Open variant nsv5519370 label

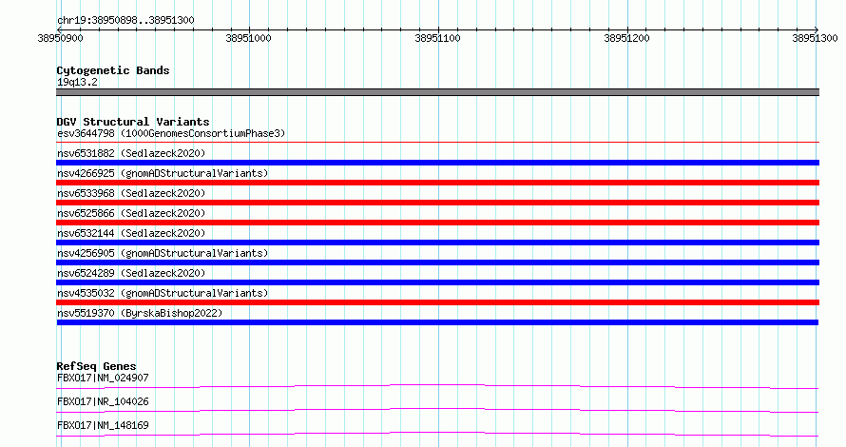140,313
